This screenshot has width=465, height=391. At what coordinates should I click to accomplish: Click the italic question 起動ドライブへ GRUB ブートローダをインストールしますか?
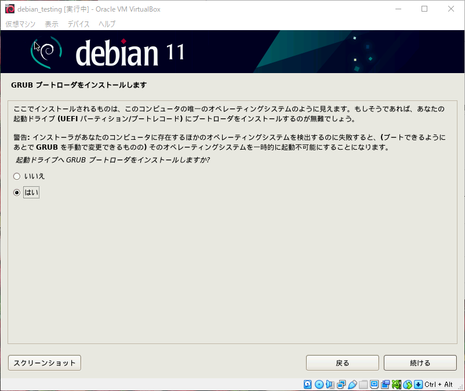pos(112,160)
